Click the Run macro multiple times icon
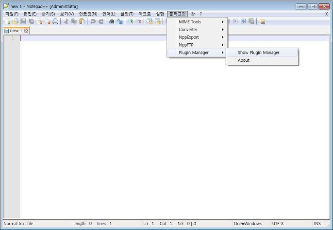 point(243,21)
